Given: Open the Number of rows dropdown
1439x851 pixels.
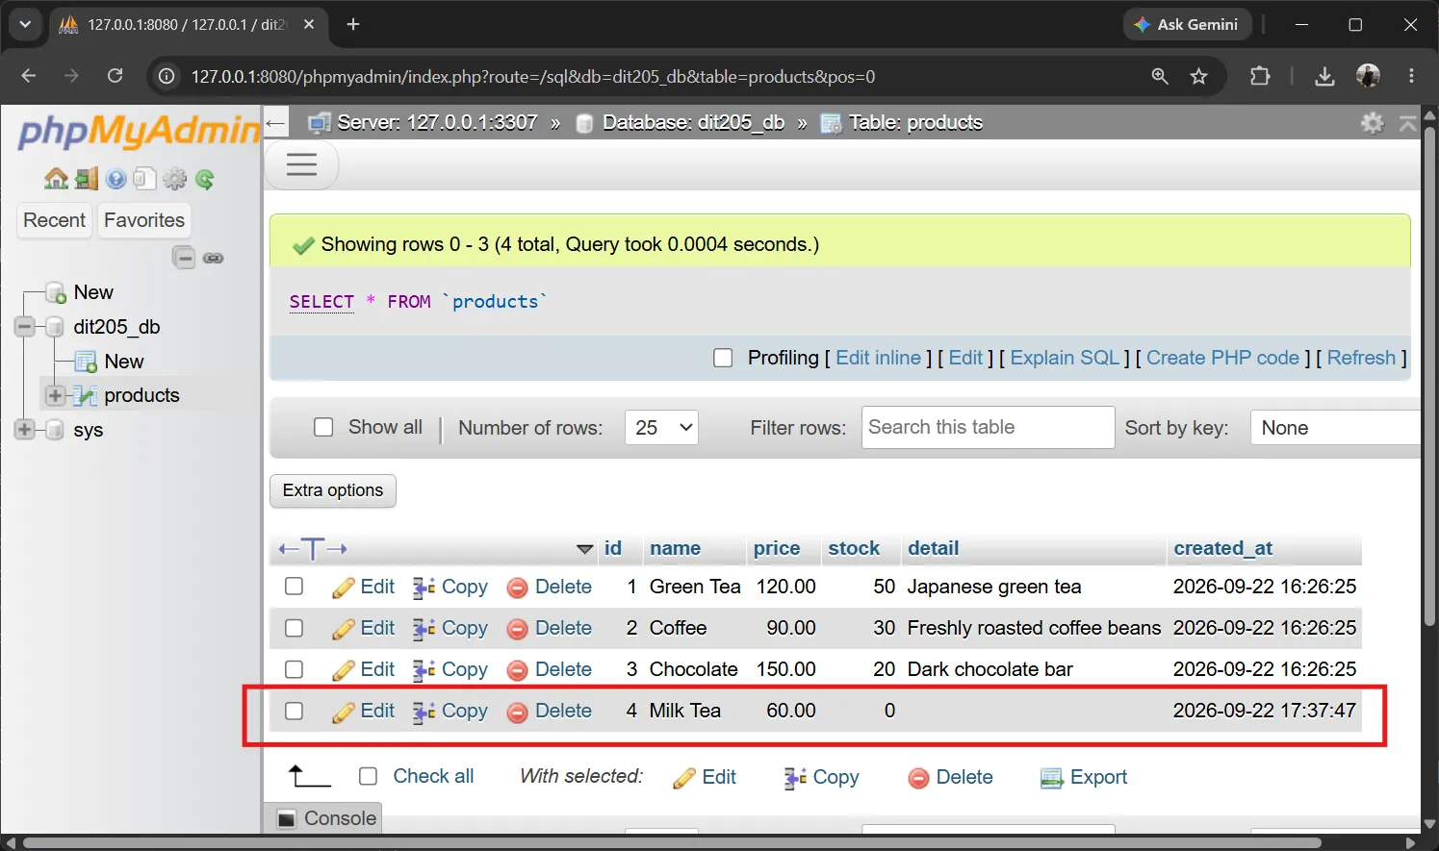Looking at the screenshot, I should pyautogui.click(x=661, y=428).
